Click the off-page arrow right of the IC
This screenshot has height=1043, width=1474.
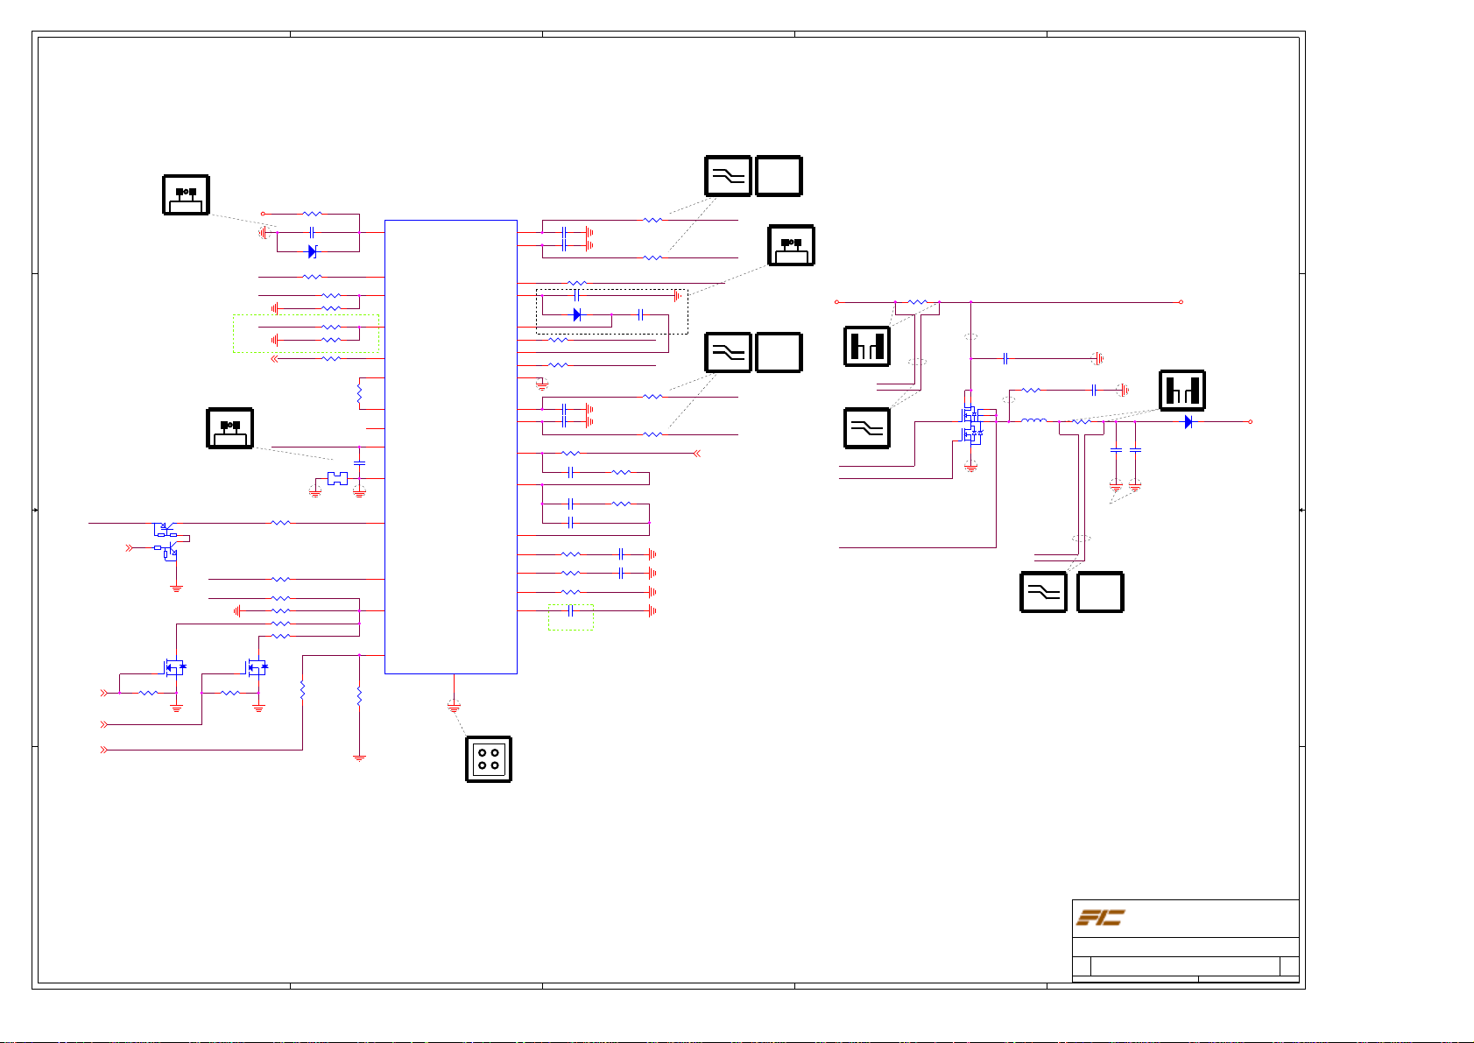696,454
